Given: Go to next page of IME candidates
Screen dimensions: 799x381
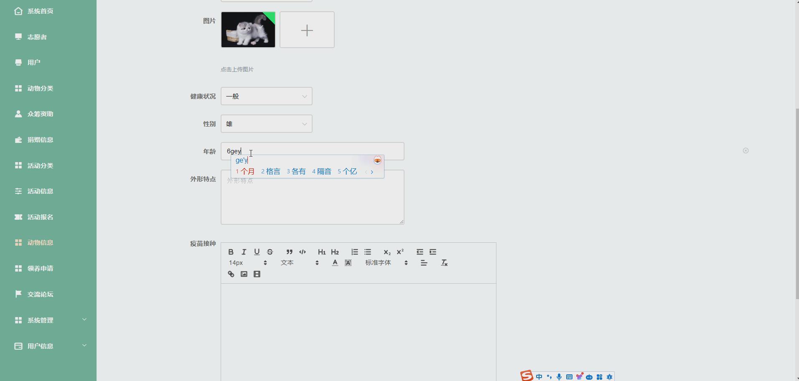Looking at the screenshot, I should (372, 172).
